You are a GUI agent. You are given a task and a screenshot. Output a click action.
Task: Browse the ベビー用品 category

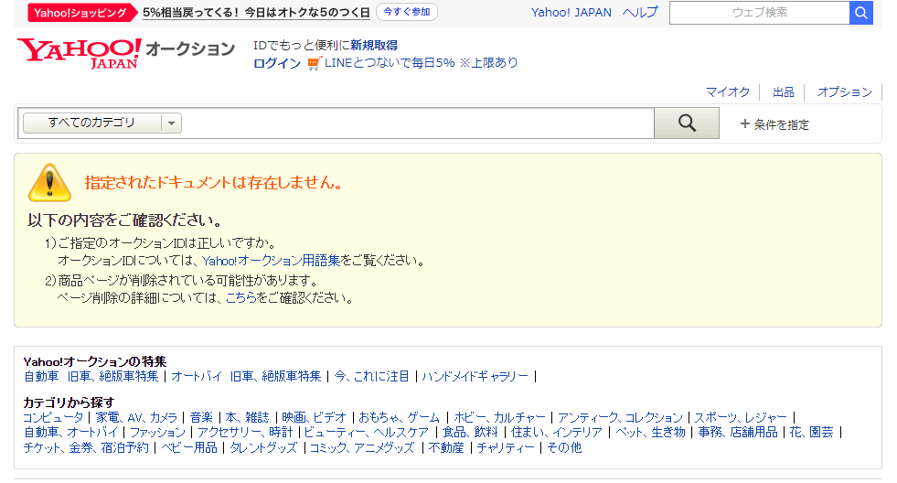189,447
